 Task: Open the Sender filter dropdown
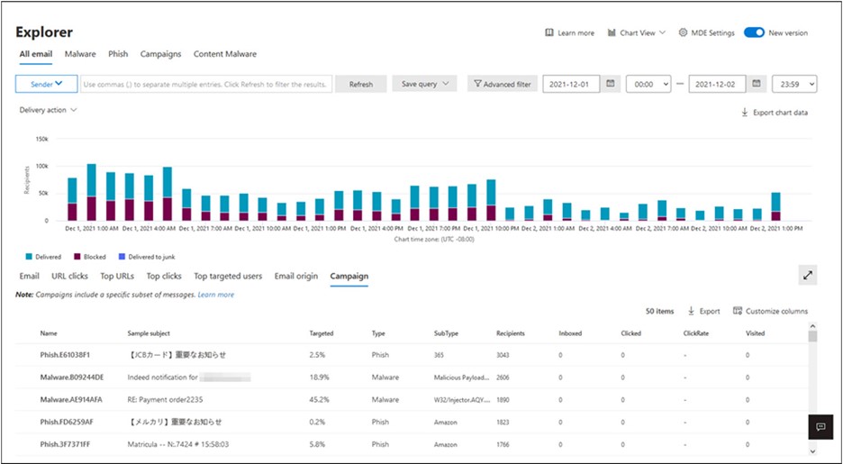tap(46, 84)
